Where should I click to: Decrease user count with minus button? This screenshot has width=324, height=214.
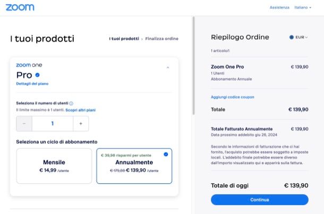(24, 124)
